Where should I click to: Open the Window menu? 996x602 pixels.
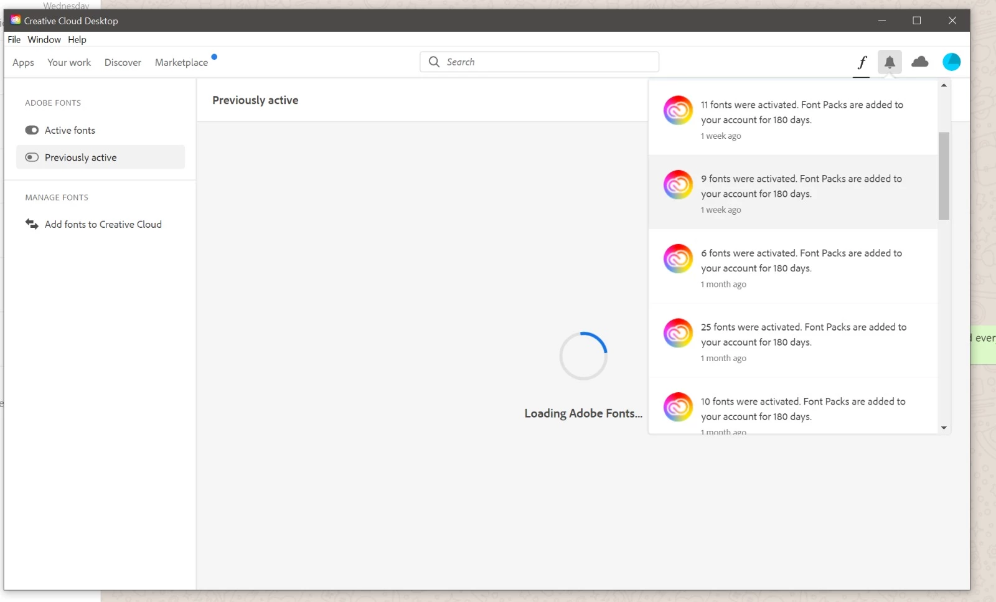[44, 39]
